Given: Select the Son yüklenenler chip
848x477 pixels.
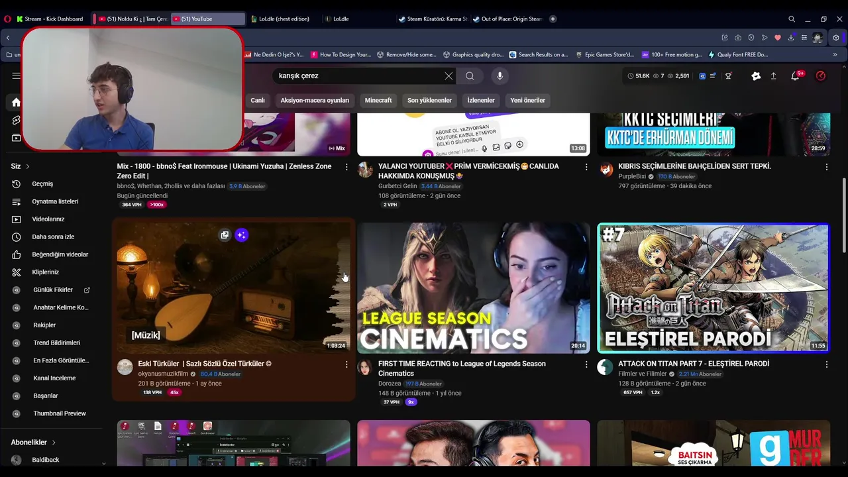Looking at the screenshot, I should coord(429,100).
